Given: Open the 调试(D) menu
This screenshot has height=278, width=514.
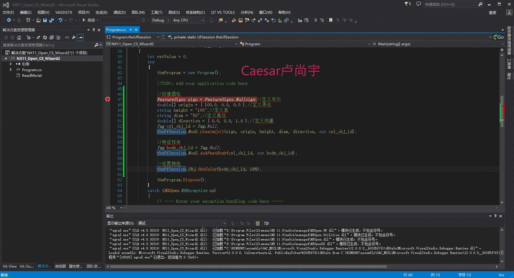Looking at the screenshot, I should point(119,13).
